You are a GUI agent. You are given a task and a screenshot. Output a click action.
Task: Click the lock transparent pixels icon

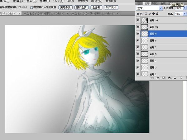pos(146,14)
